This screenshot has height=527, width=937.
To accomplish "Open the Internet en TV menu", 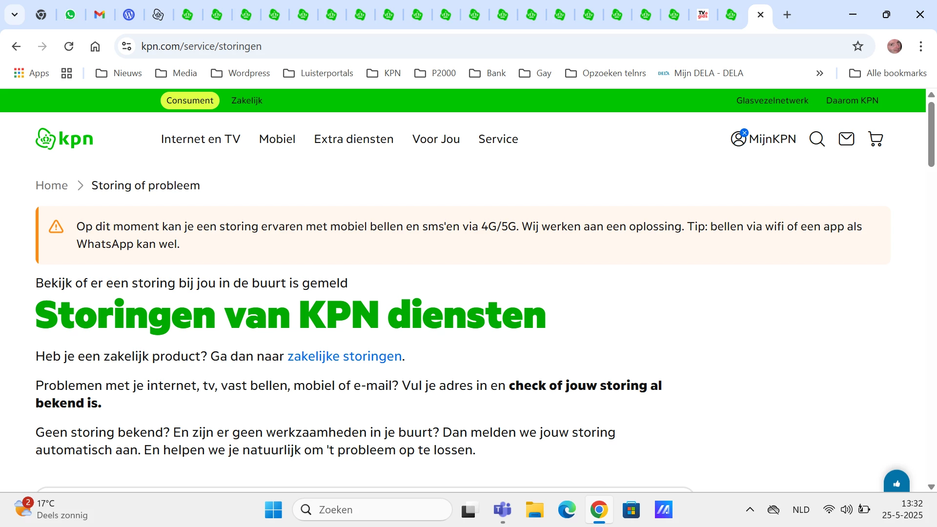I will [x=201, y=139].
